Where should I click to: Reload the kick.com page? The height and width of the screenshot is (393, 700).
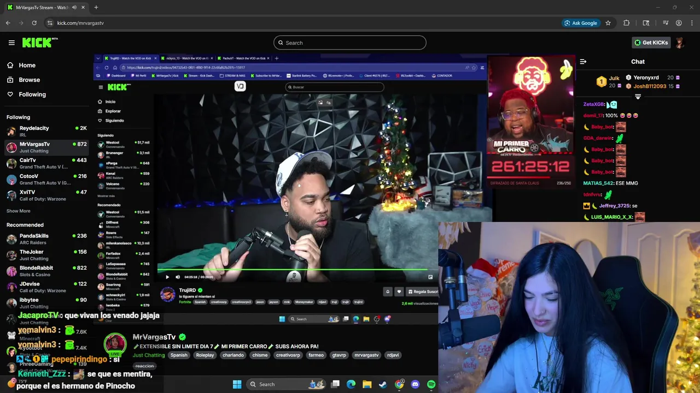(34, 23)
